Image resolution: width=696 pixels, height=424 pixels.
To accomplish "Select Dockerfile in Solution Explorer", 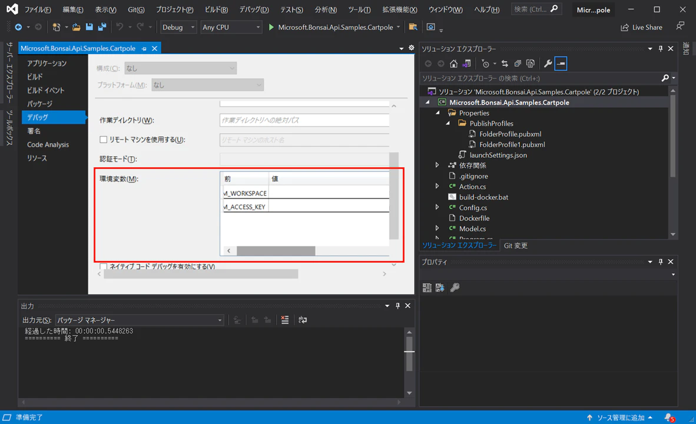I will point(474,218).
